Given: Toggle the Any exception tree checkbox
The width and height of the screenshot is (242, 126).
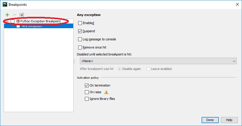Looking at the screenshot, I should pyautogui.click(x=18, y=26).
